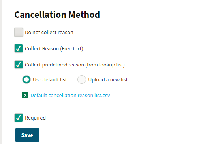
Task: Click the 'Upload a new list' label text
Action: pos(108,80)
